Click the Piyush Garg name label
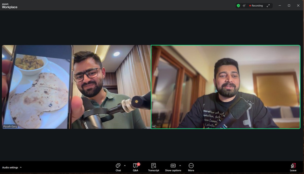The image size is (304, 174). [x=10, y=127]
